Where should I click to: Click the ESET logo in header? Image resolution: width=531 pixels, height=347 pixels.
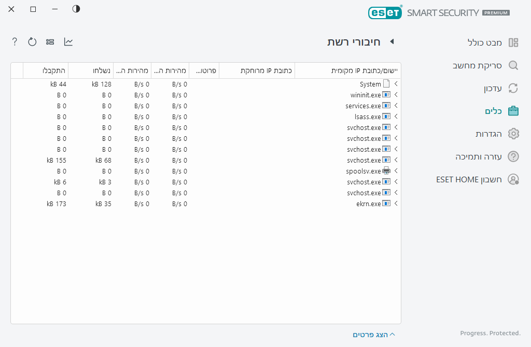pyautogui.click(x=385, y=12)
